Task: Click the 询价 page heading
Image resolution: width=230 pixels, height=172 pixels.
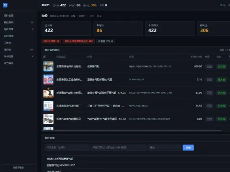Action: click(x=45, y=16)
